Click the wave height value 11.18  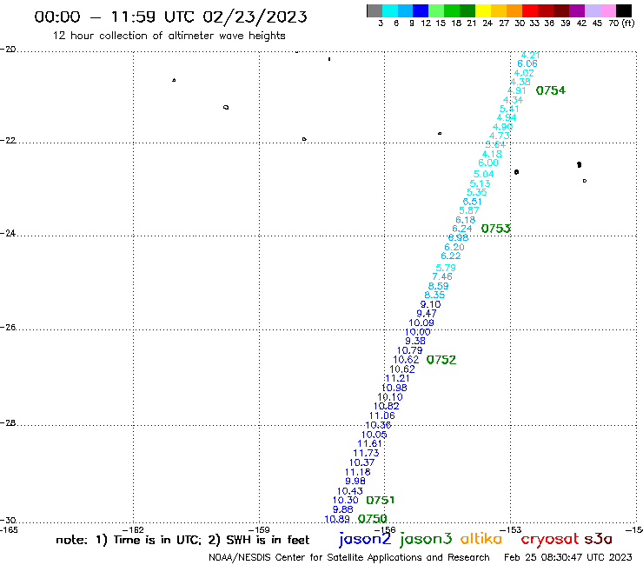click(x=358, y=472)
